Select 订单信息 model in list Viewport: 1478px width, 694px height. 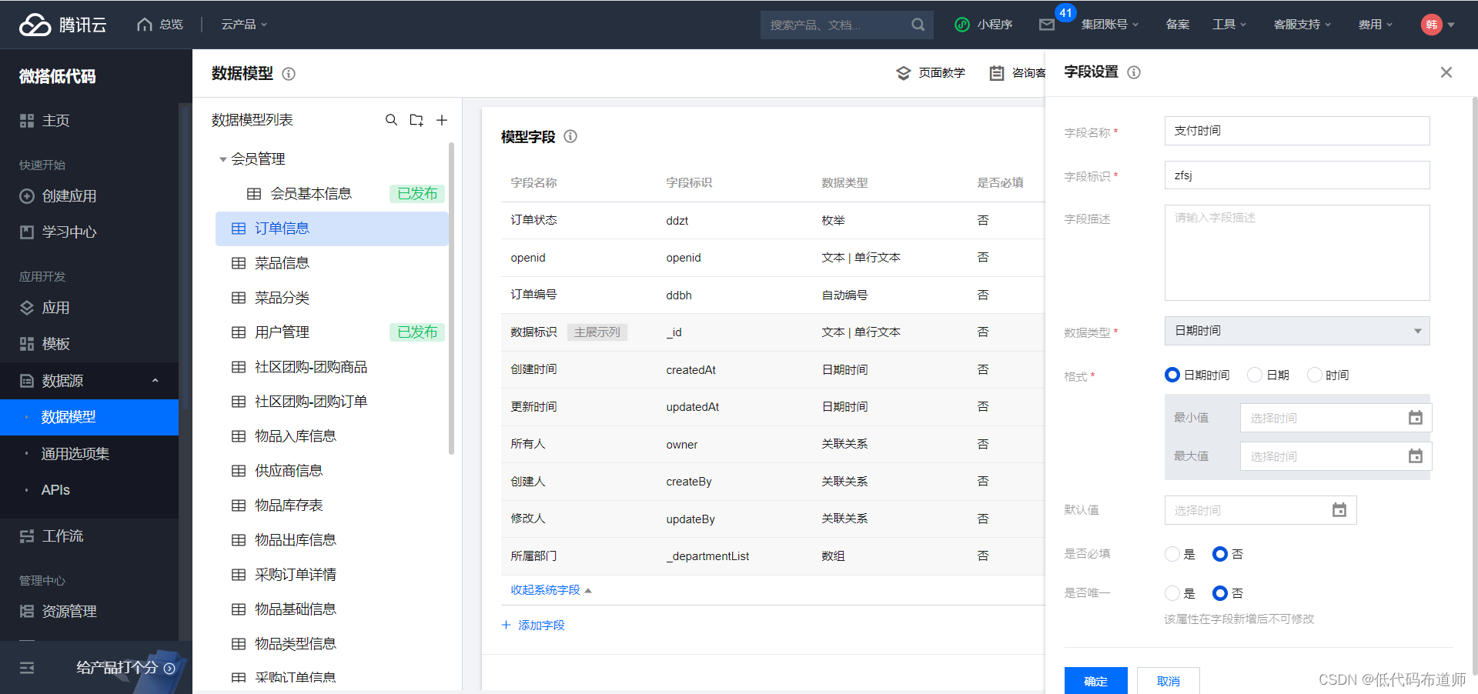point(332,229)
